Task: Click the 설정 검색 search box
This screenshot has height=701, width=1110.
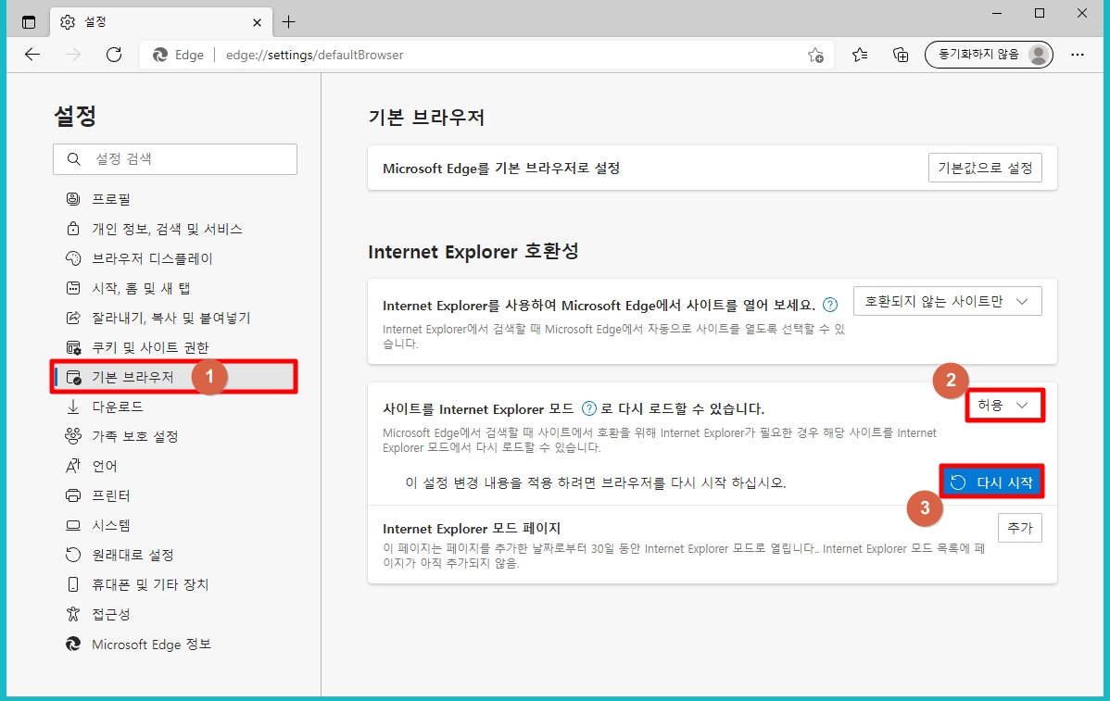Action: coord(175,159)
